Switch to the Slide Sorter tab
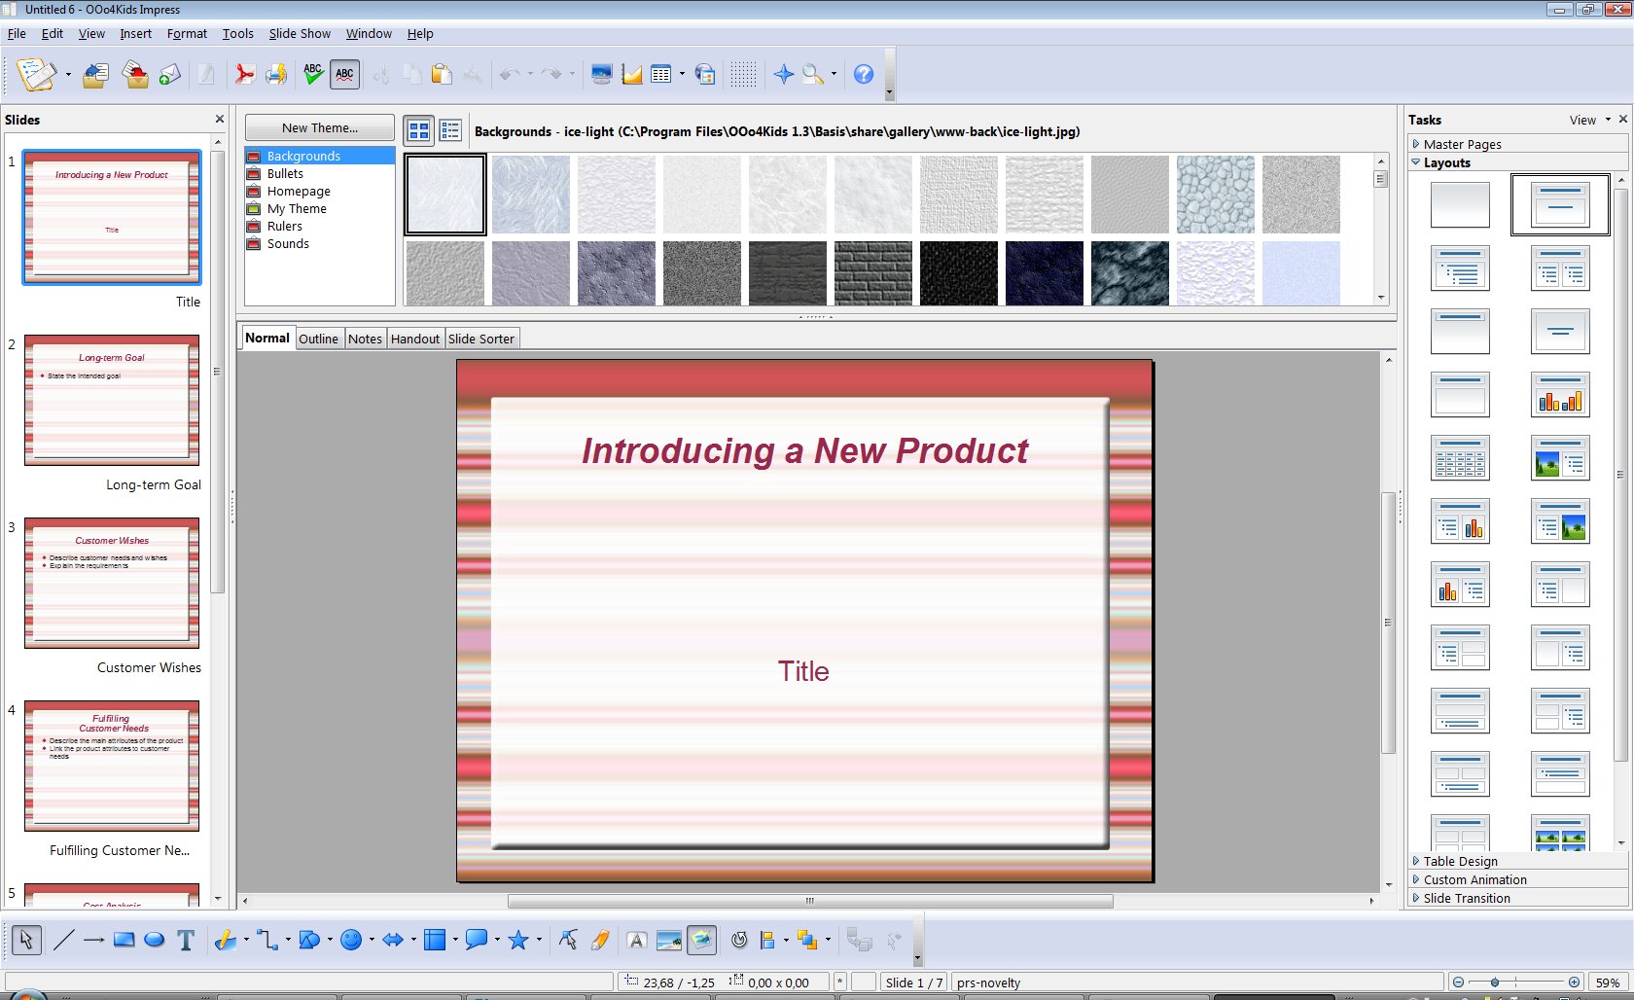Screen dimensions: 1634x1000 click(481, 339)
